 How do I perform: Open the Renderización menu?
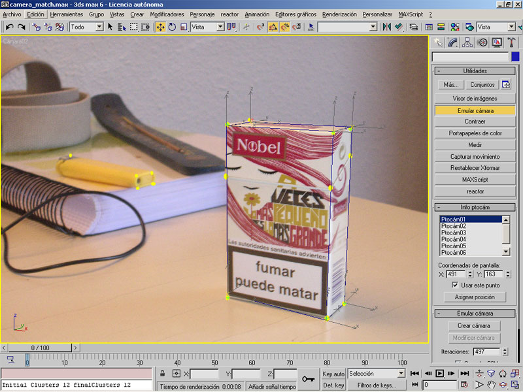[339, 14]
